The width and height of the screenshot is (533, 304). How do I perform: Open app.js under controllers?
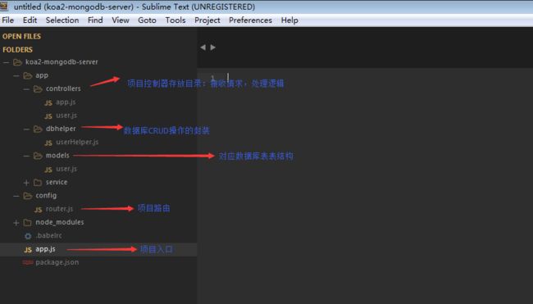click(x=66, y=102)
